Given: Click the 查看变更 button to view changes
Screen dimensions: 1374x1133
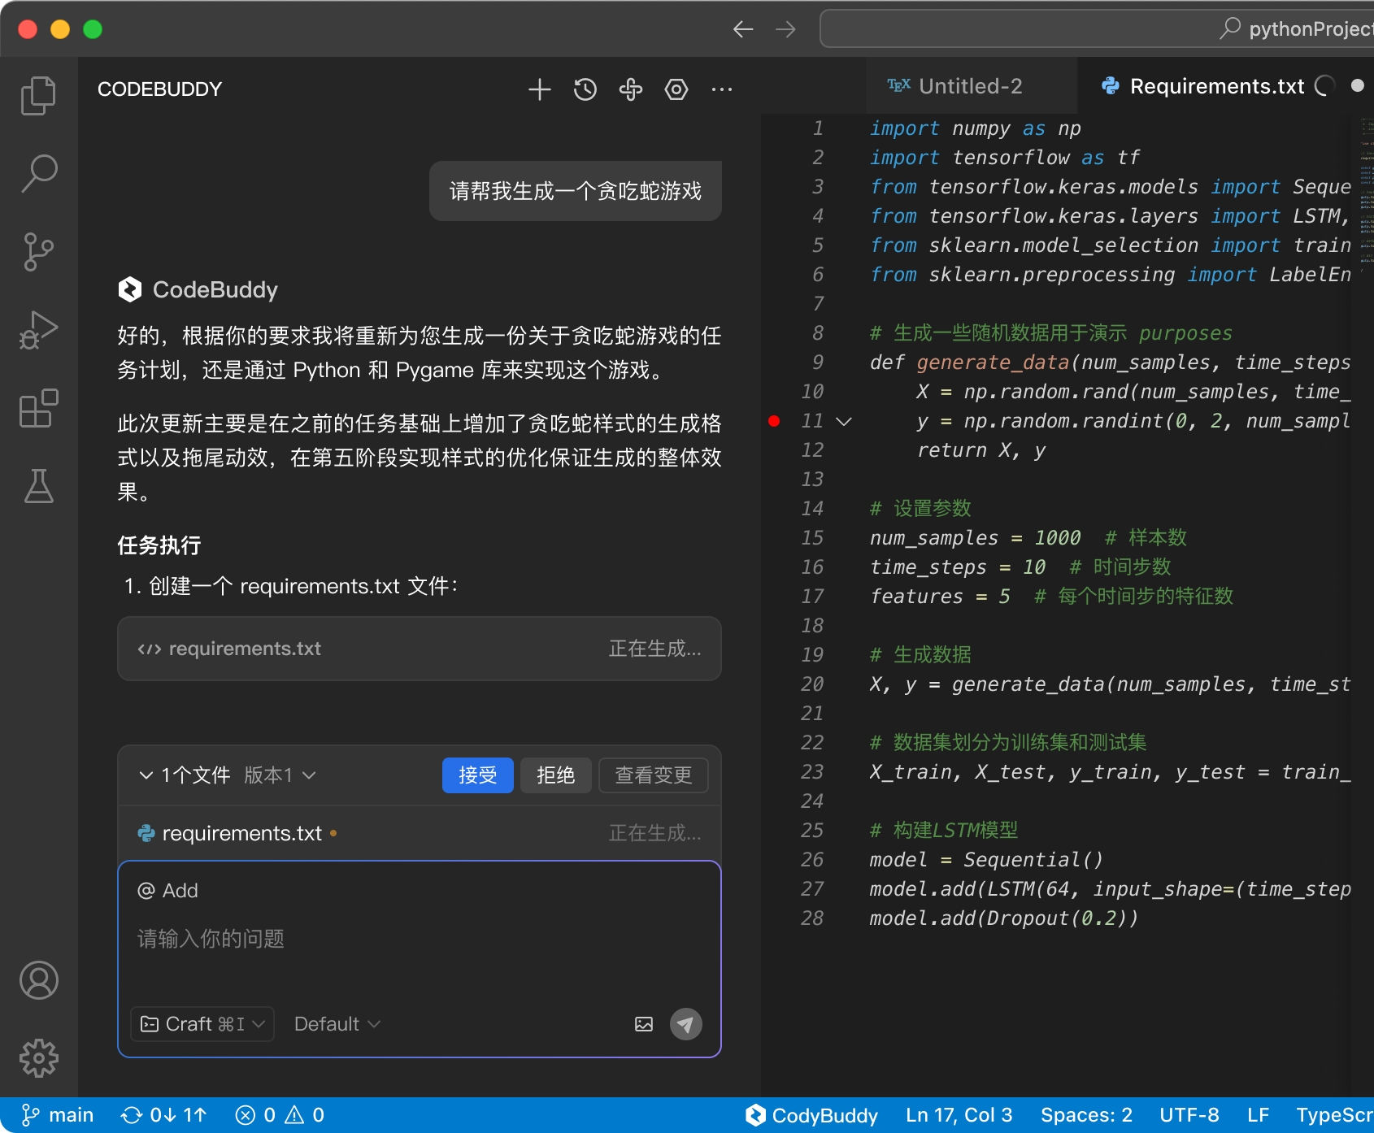Looking at the screenshot, I should pyautogui.click(x=653, y=775).
